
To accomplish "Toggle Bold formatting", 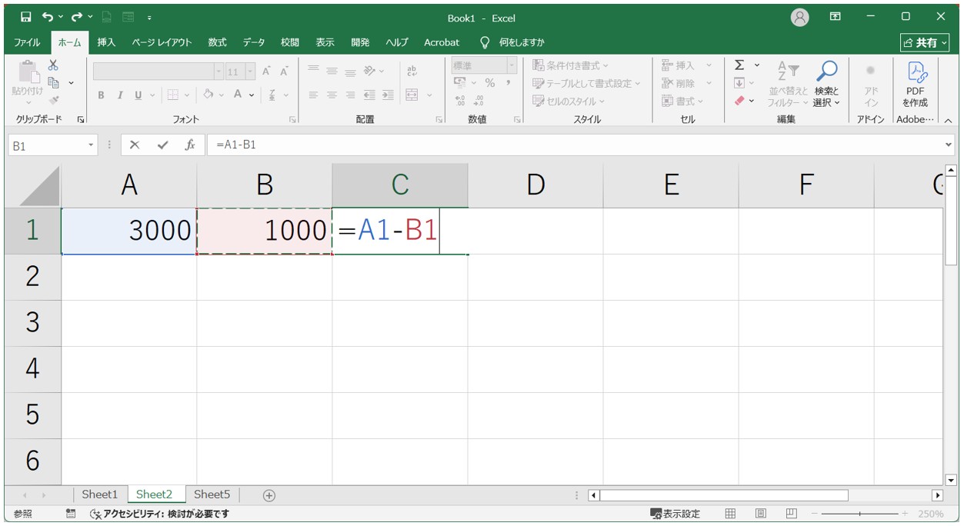I will [101, 95].
